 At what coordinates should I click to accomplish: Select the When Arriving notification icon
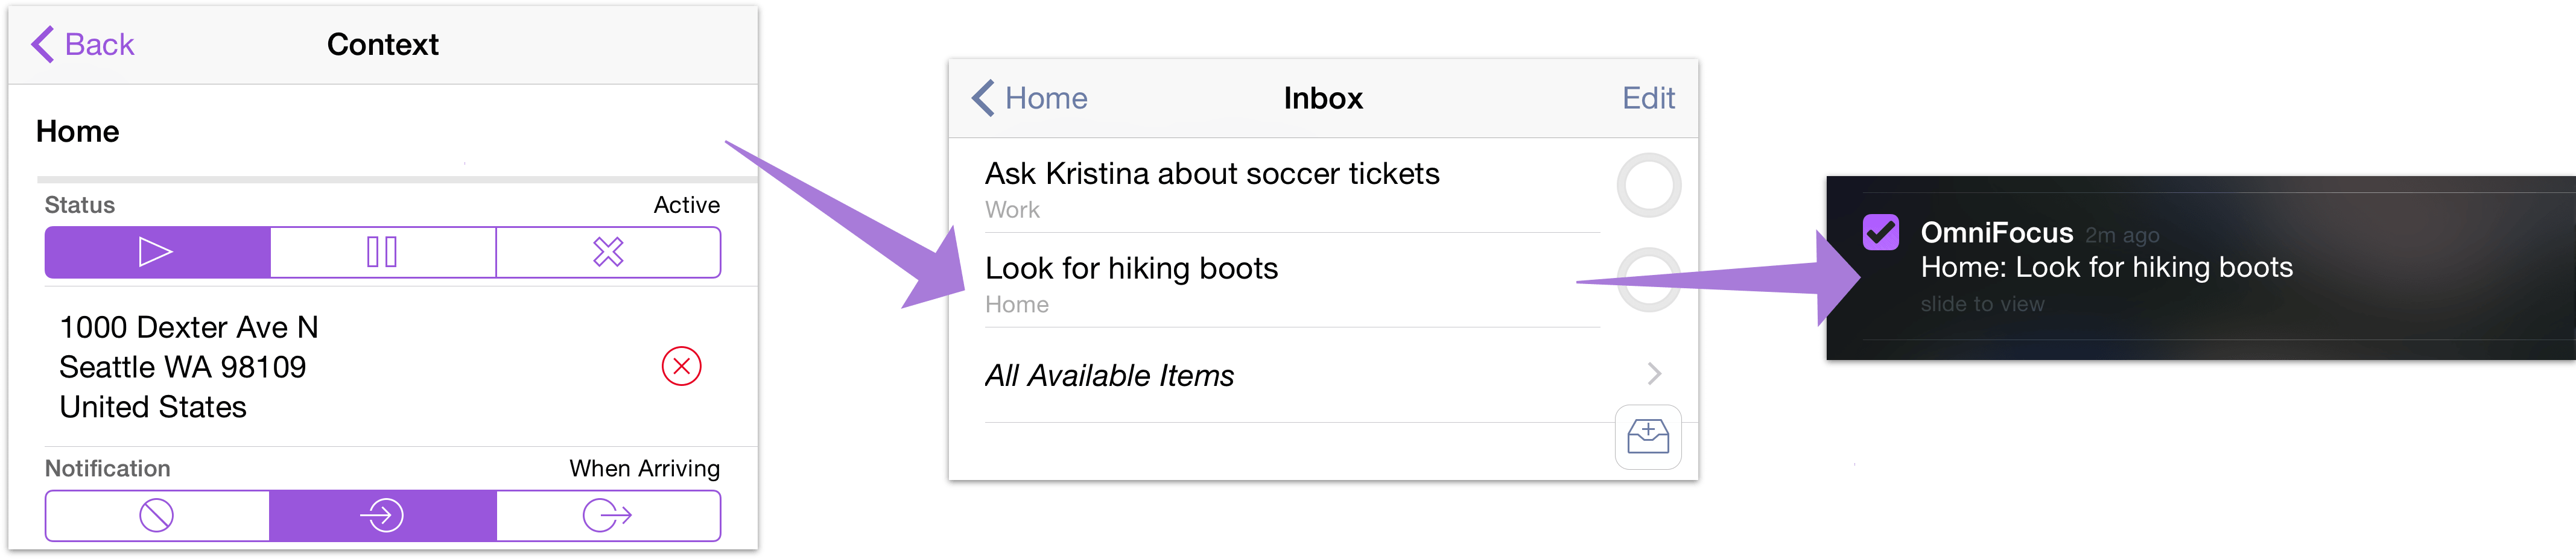coord(382,516)
